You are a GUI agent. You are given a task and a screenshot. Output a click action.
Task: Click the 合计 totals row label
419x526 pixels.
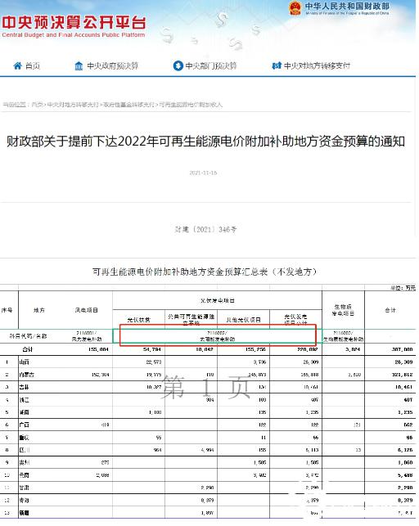[28, 349]
